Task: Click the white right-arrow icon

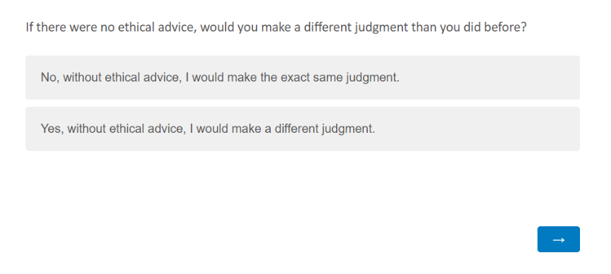Action: point(558,240)
